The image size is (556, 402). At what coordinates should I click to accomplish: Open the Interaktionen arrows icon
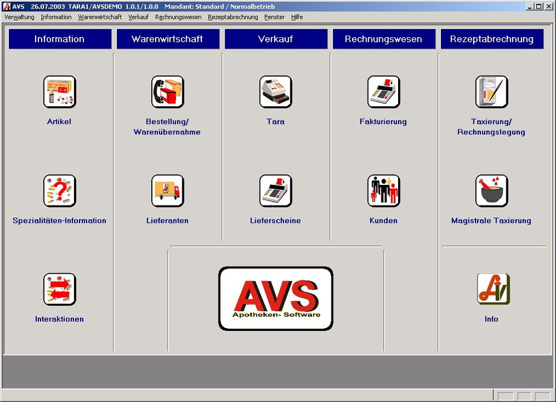(59, 289)
